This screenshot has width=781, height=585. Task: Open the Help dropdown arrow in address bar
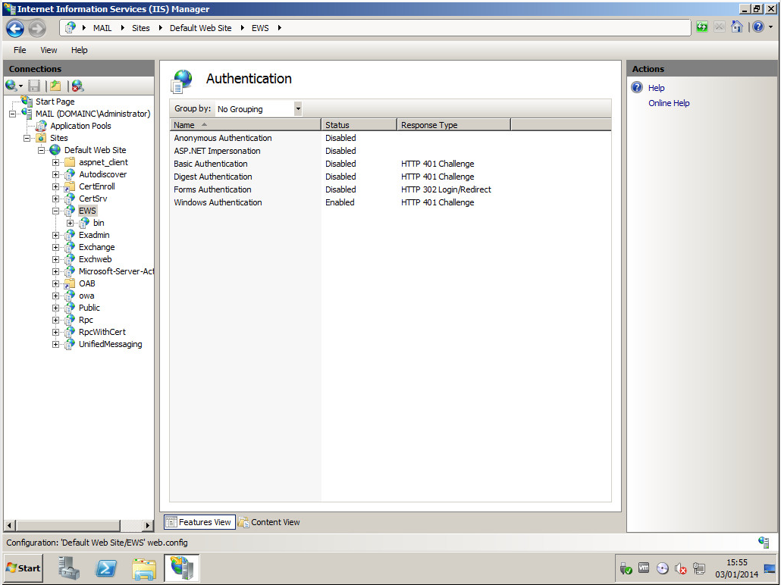[771, 27]
